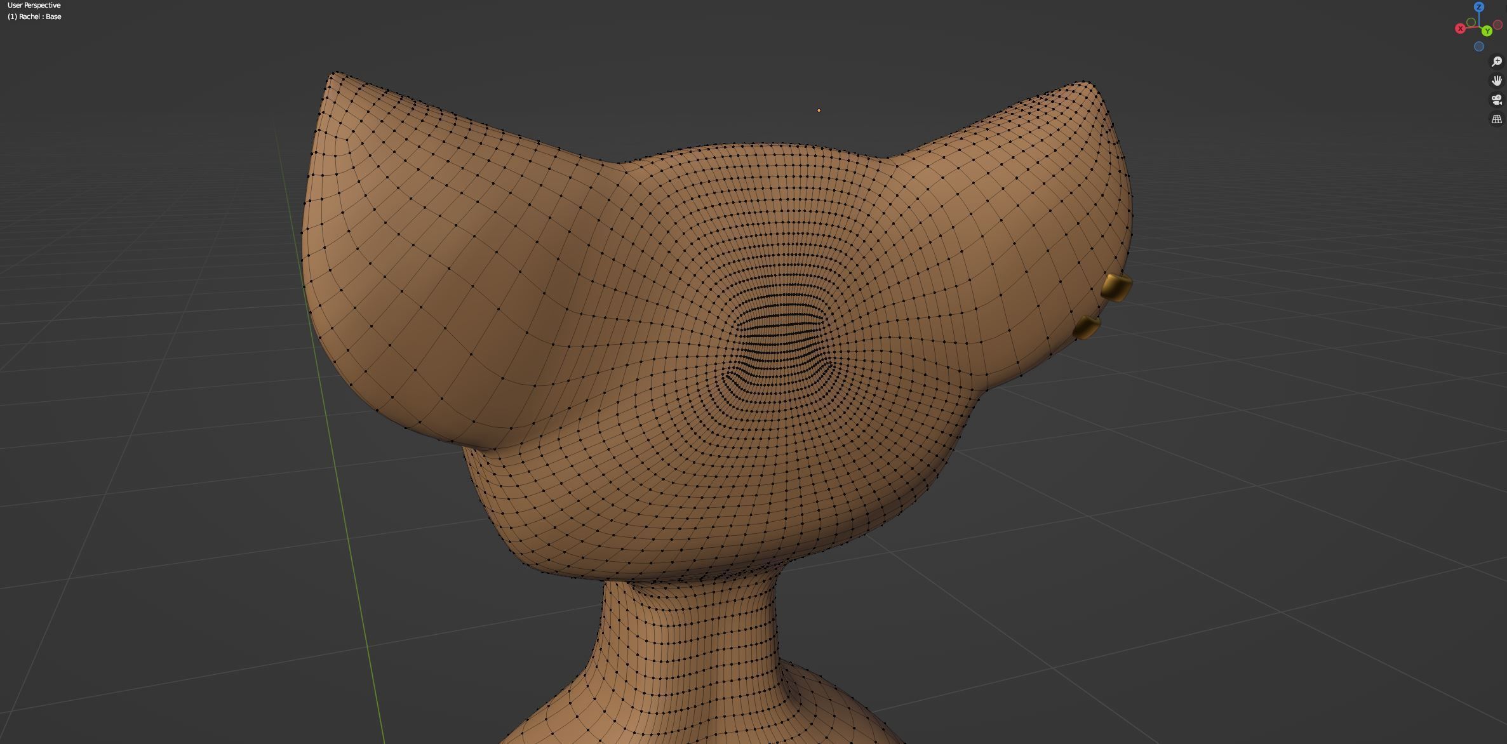Viewport: 1507px width, 744px height.
Task: Click the upper gold earring on the ear
Action: [x=1117, y=288]
